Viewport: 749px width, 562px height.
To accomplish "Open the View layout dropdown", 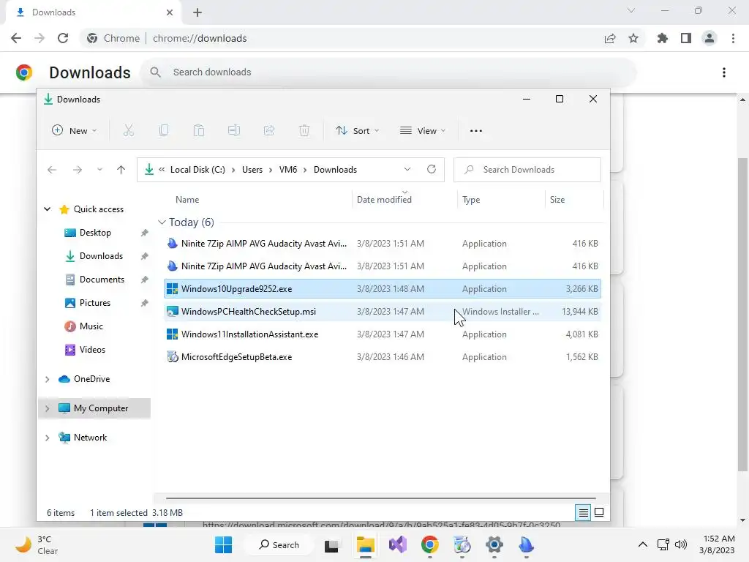I will pos(423,130).
